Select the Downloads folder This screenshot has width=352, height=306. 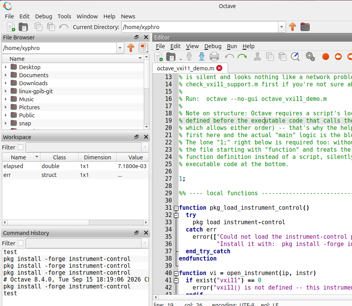[x=33, y=83]
